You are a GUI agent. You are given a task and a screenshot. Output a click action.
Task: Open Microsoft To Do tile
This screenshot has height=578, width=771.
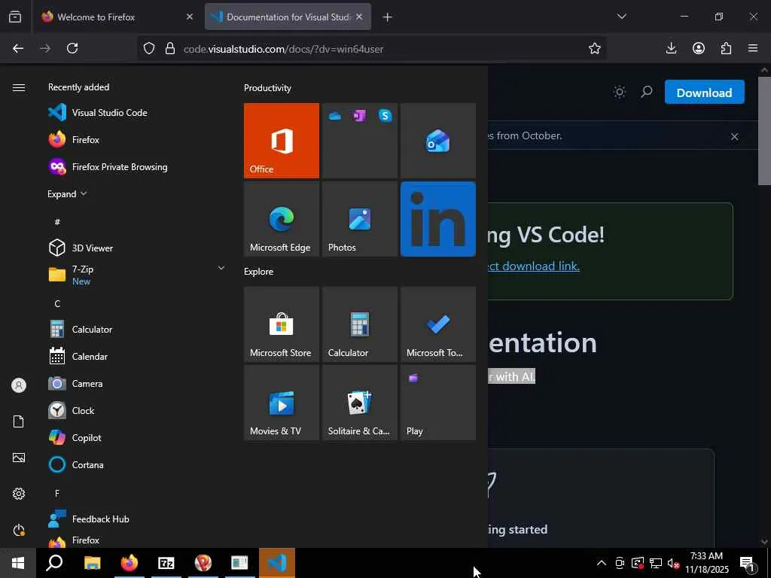pyautogui.click(x=438, y=324)
